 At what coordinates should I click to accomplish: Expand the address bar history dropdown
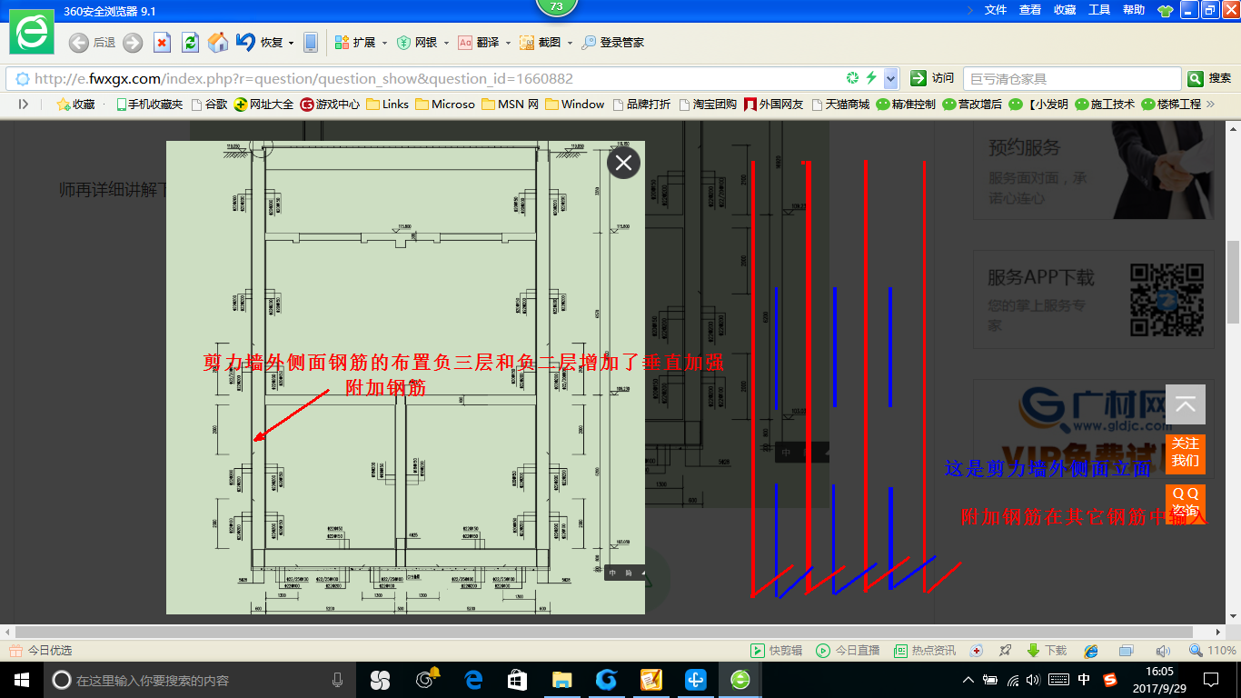pos(891,78)
